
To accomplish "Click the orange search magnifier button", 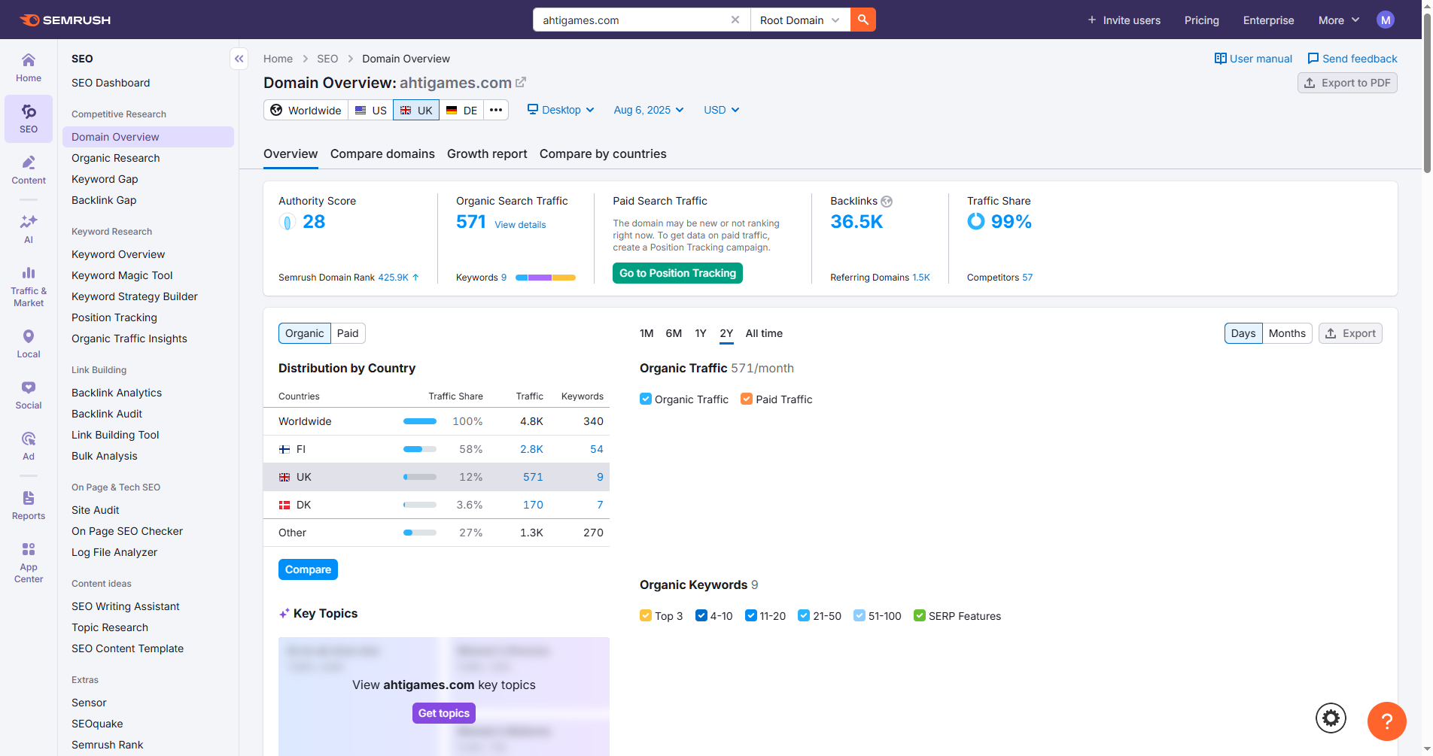I will [x=863, y=20].
